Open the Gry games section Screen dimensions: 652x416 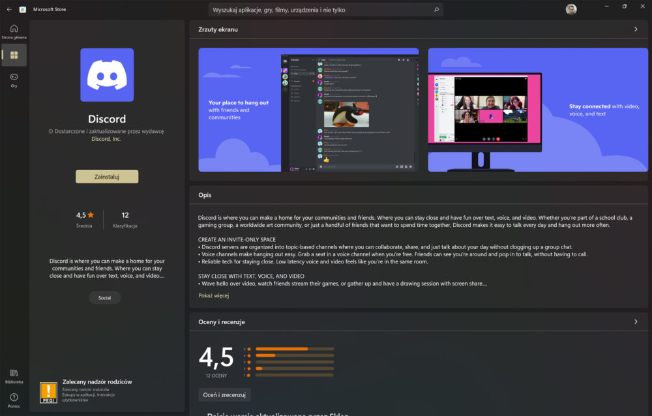click(x=14, y=80)
